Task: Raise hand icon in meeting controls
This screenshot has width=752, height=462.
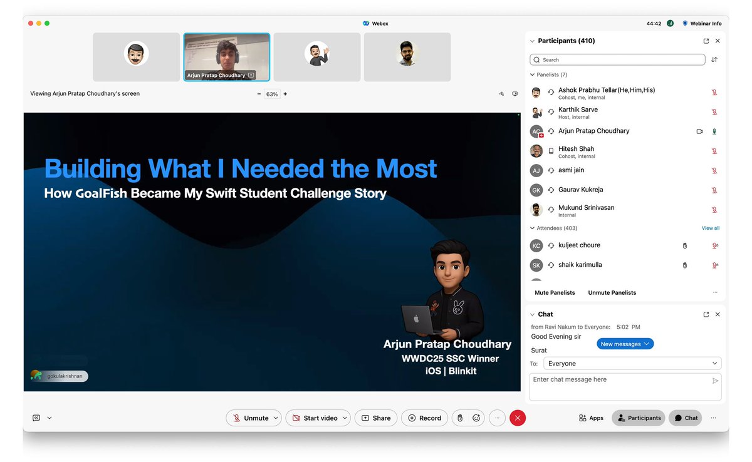Action: [x=460, y=418]
